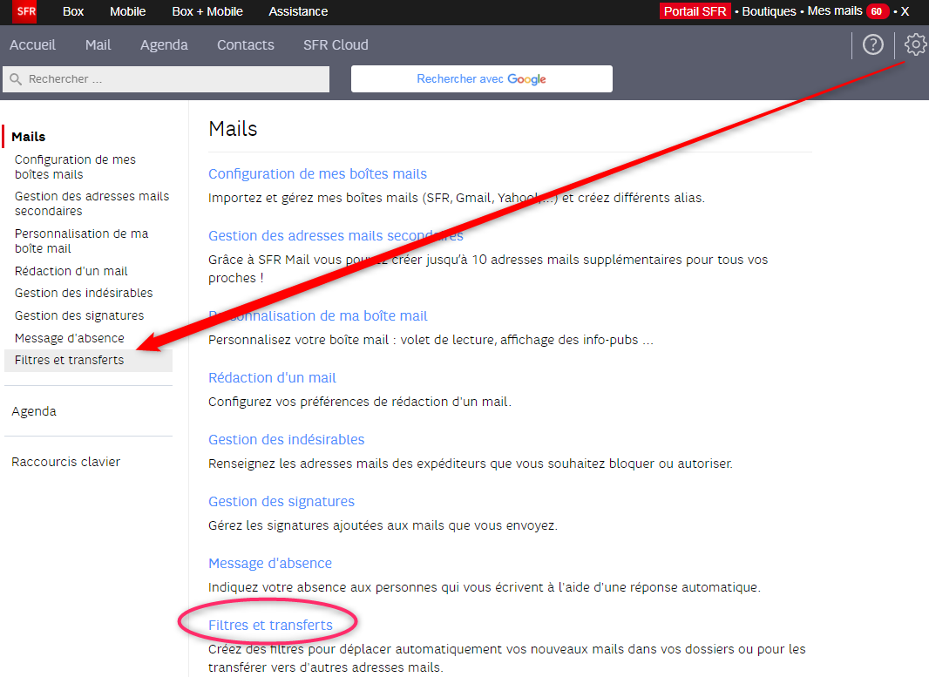
Task: Open the circled Filtres et transferts link
Action: click(270, 625)
